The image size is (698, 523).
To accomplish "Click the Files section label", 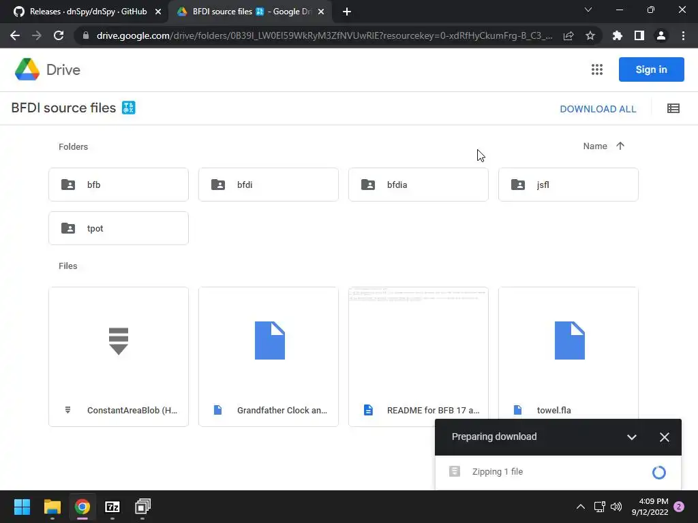I will click(68, 266).
